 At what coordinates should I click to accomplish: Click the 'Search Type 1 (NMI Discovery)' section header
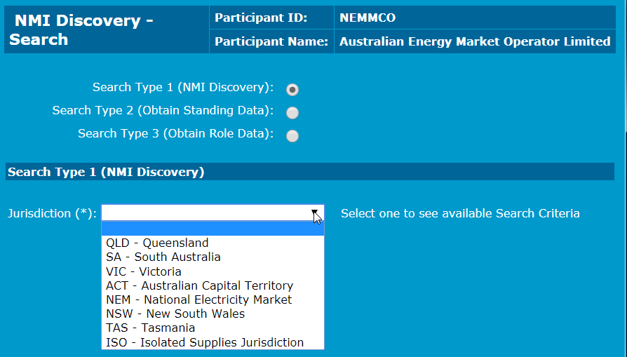[310, 172]
